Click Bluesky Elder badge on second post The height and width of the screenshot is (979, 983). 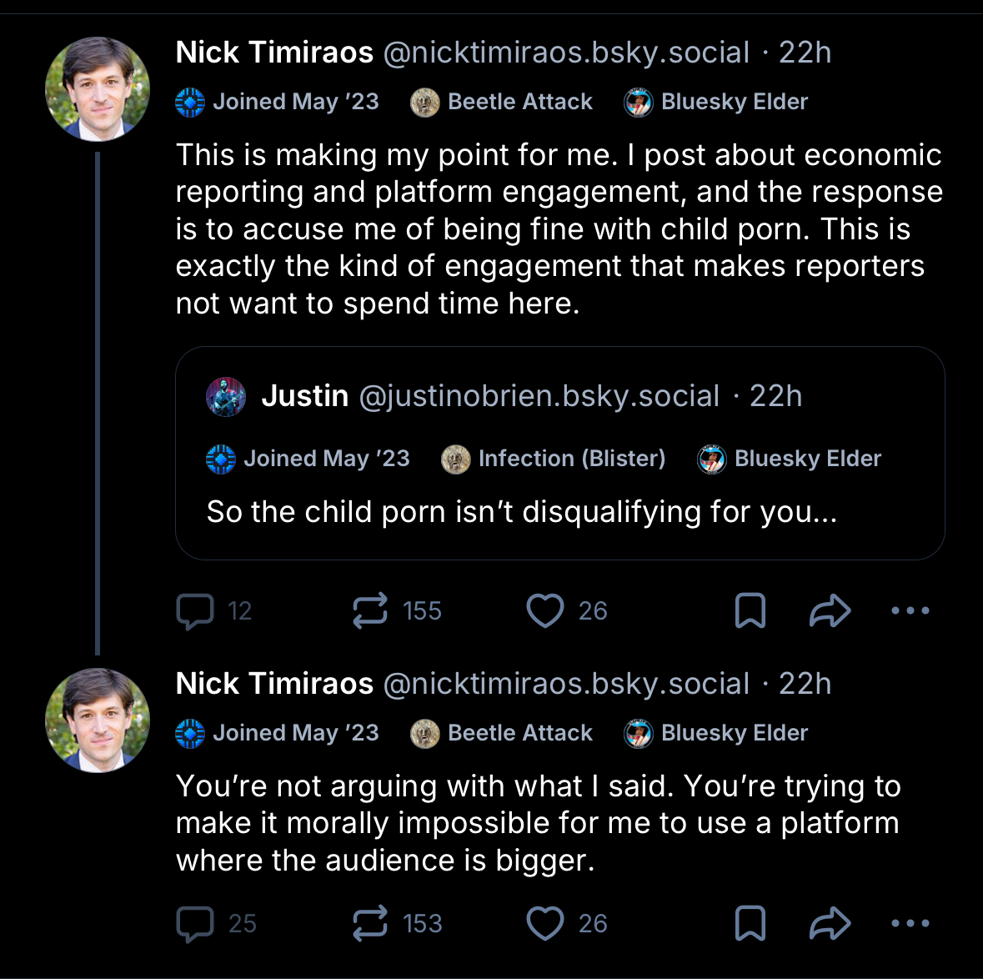point(716,733)
